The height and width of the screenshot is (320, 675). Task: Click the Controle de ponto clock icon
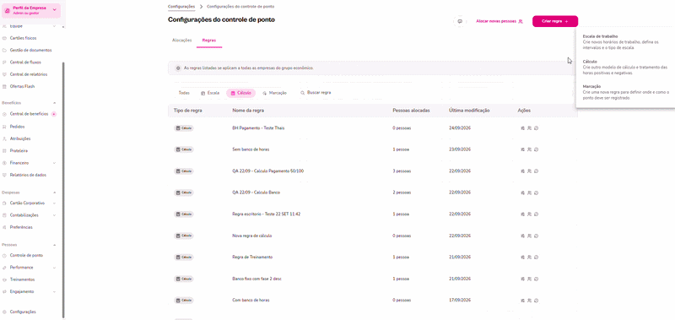(4, 255)
